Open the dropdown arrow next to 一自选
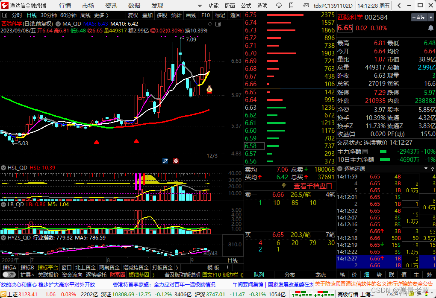Viewport: 436px width, 298px height. coord(431,18)
